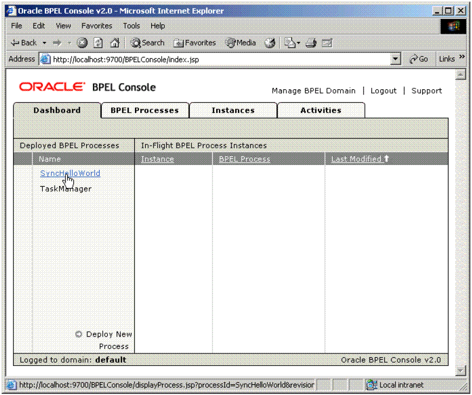Sort by BPEL Process column header
This screenshot has width=472, height=395.
coord(244,159)
